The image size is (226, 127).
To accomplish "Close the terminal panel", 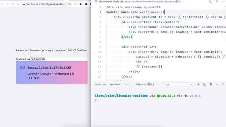I will click(223, 84).
